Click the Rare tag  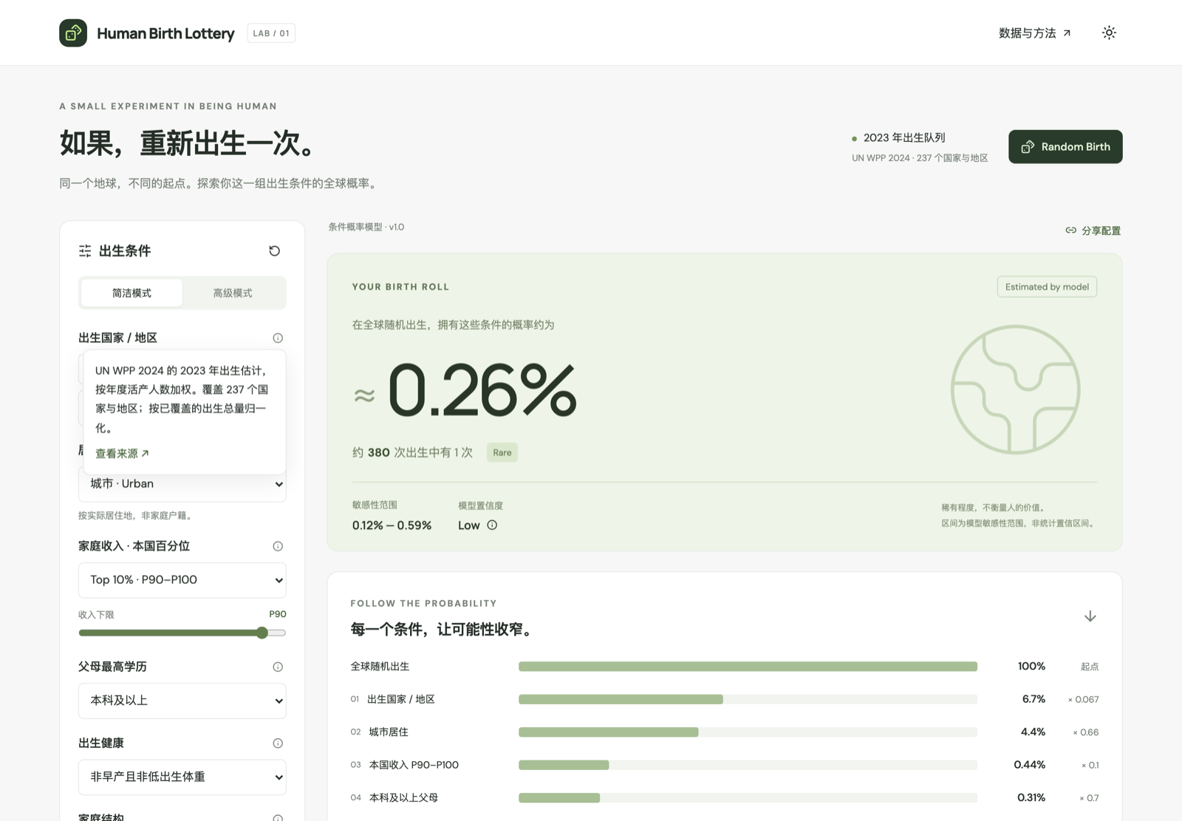(x=502, y=452)
